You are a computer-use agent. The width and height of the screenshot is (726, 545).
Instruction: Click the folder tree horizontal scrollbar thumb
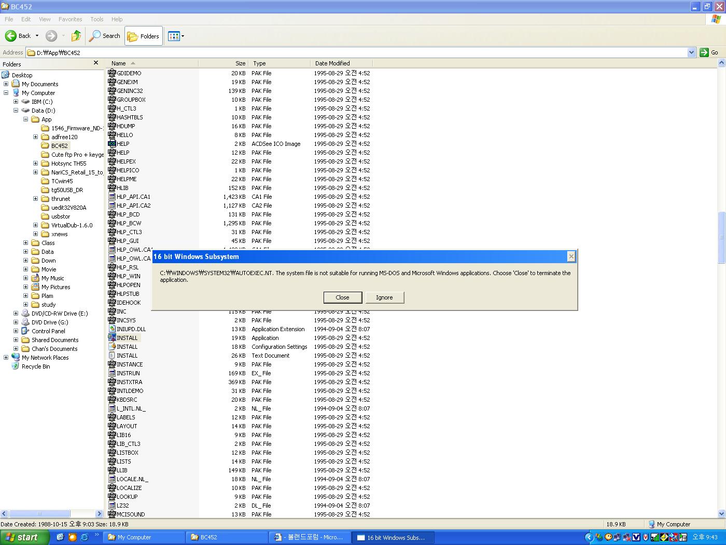click(x=39, y=514)
